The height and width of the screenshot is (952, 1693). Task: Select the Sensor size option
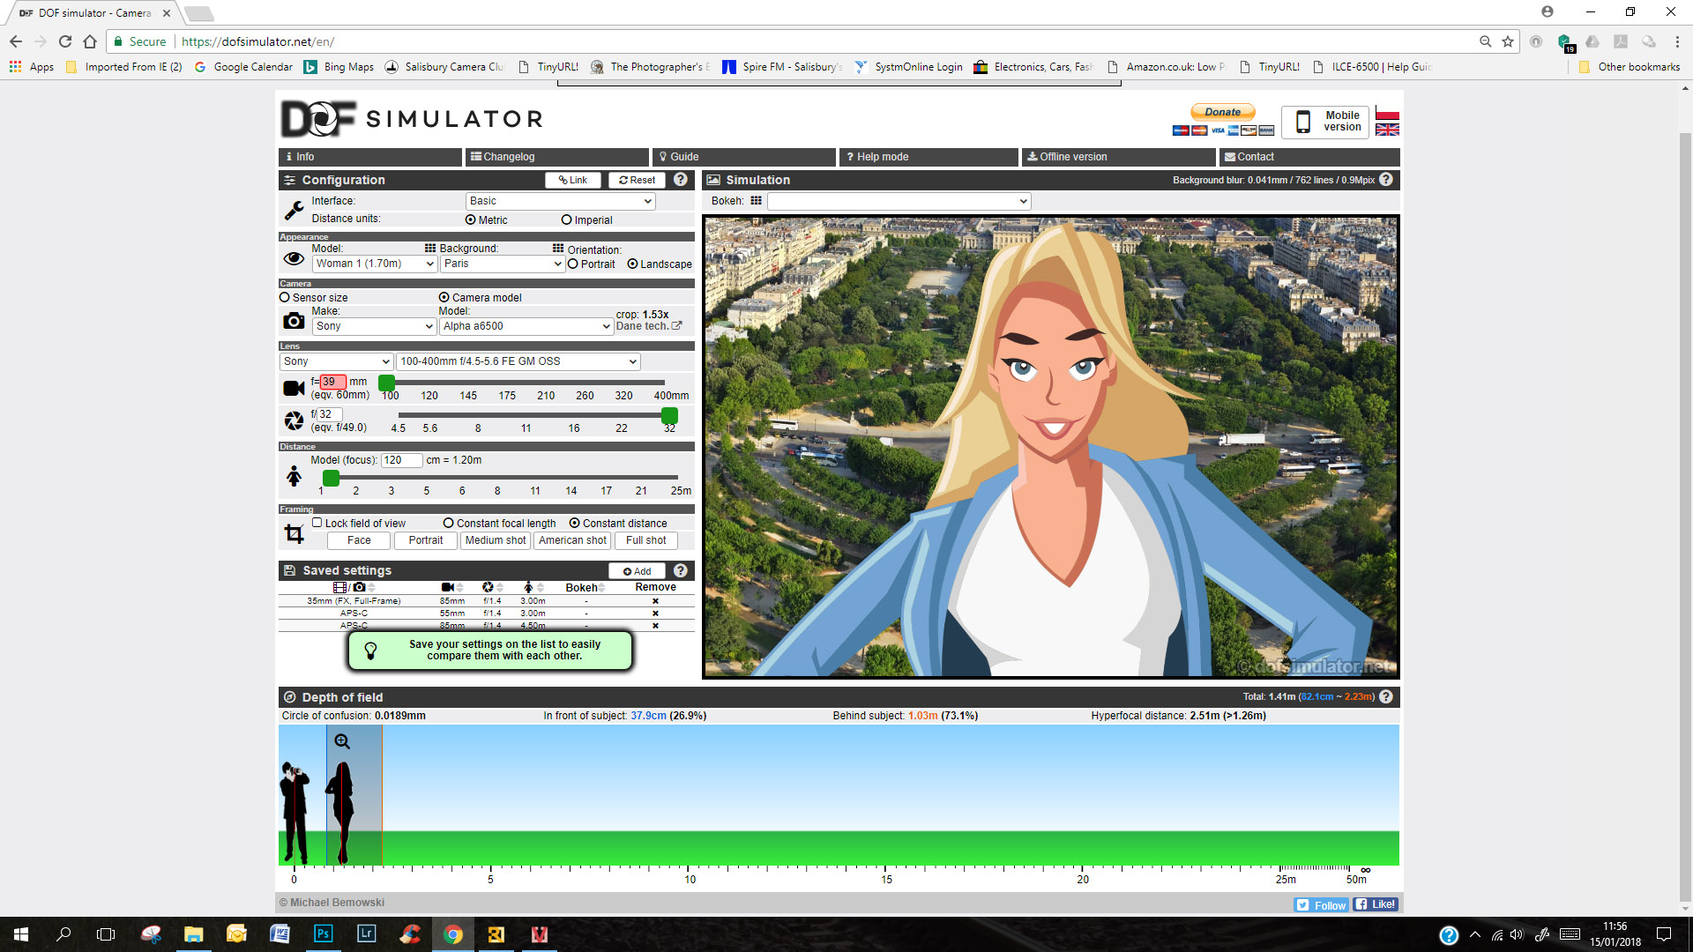[285, 298]
